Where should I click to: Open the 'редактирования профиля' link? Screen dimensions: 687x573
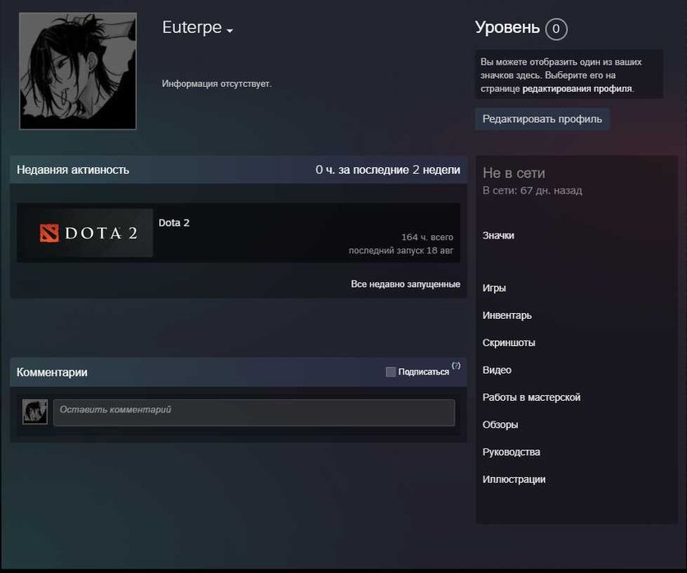tap(578, 89)
